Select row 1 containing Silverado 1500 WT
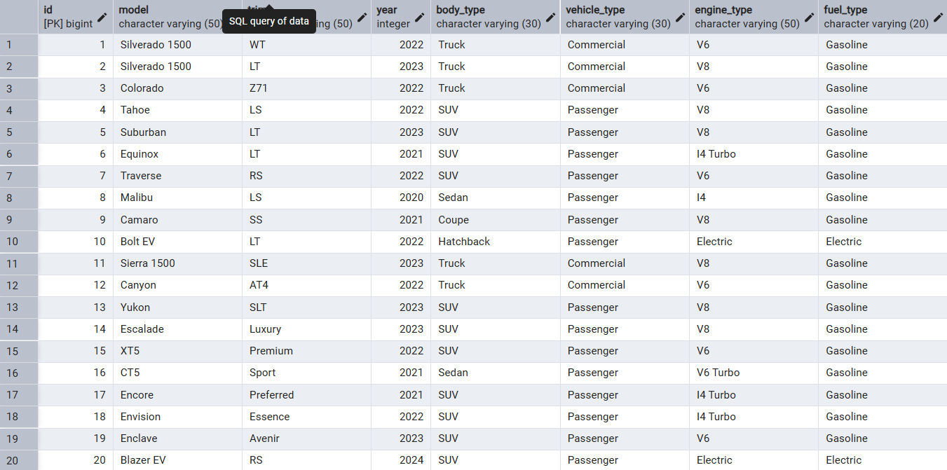Image resolution: width=947 pixels, height=470 pixels. tap(19, 44)
